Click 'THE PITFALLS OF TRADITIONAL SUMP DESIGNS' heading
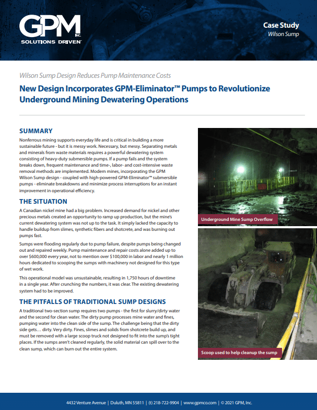 (x=92, y=302)
